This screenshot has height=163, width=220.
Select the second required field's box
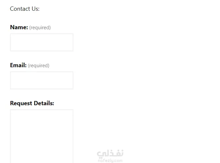pos(42,81)
